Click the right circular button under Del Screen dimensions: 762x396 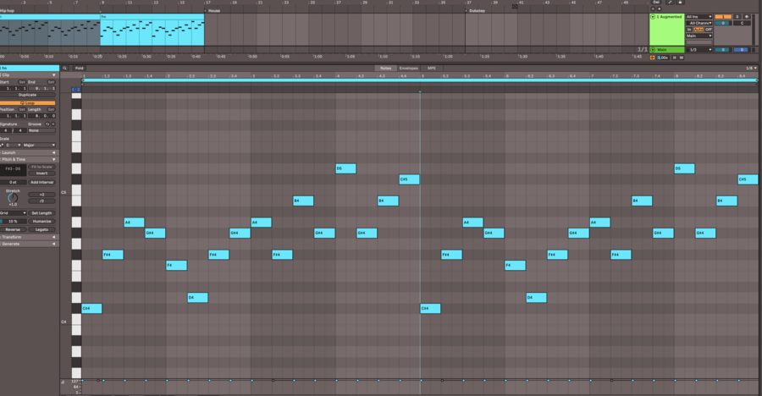point(659,8)
